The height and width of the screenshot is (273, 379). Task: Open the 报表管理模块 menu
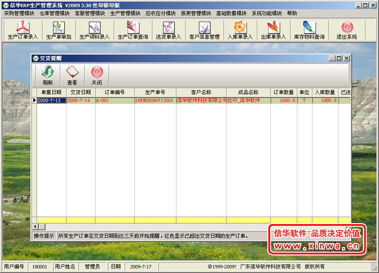[196, 13]
